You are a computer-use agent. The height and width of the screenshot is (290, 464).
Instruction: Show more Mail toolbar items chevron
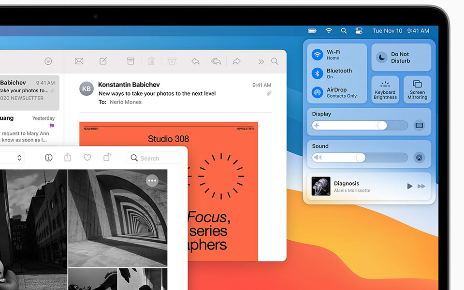[261, 61]
